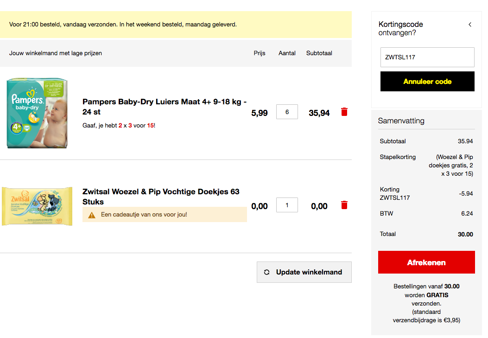The height and width of the screenshot is (338, 488).
Task: Click warning triangle icon in gift notice
Action: point(92,215)
